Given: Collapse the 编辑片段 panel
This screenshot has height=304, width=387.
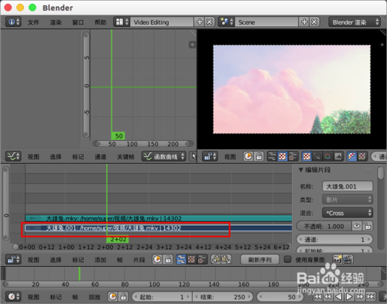Looking at the screenshot, I should pyautogui.click(x=300, y=170).
